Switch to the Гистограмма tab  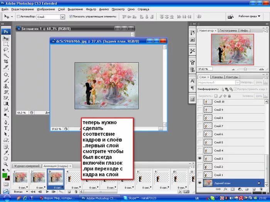[228, 30]
